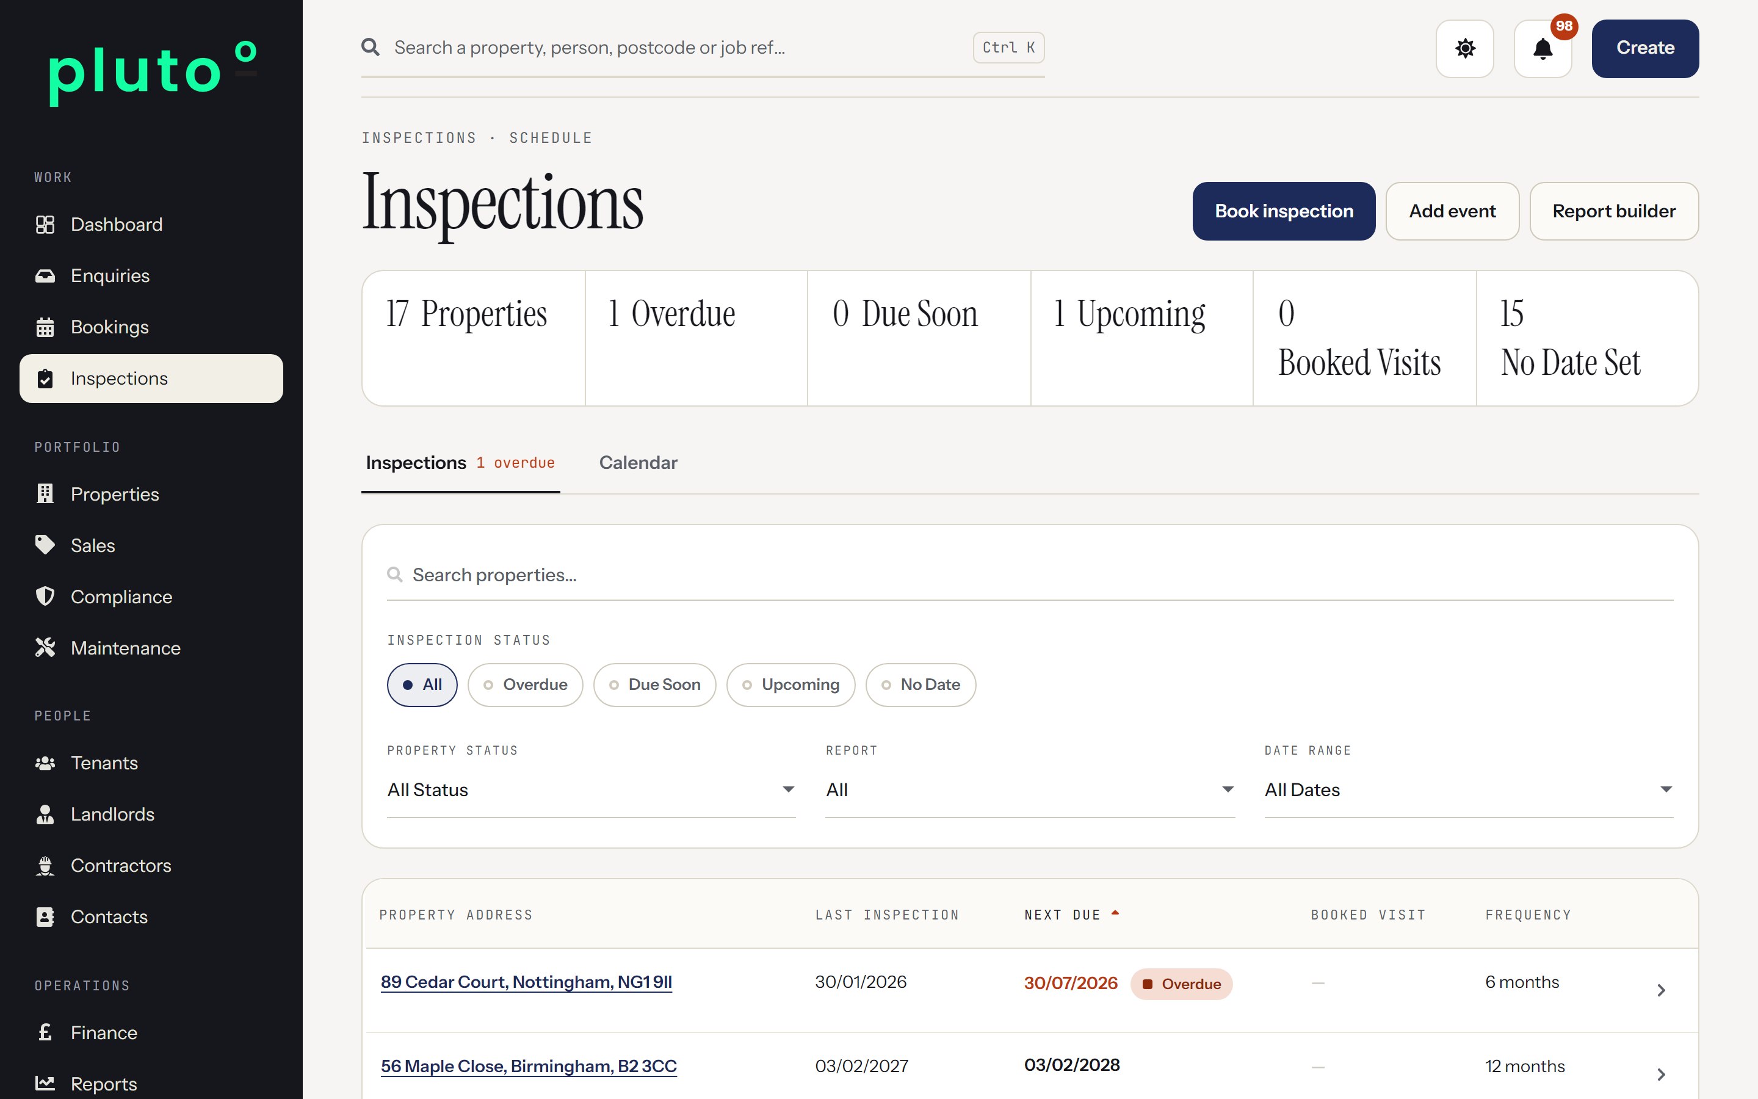Open the Report builder button
This screenshot has height=1099, width=1758.
1613,211
